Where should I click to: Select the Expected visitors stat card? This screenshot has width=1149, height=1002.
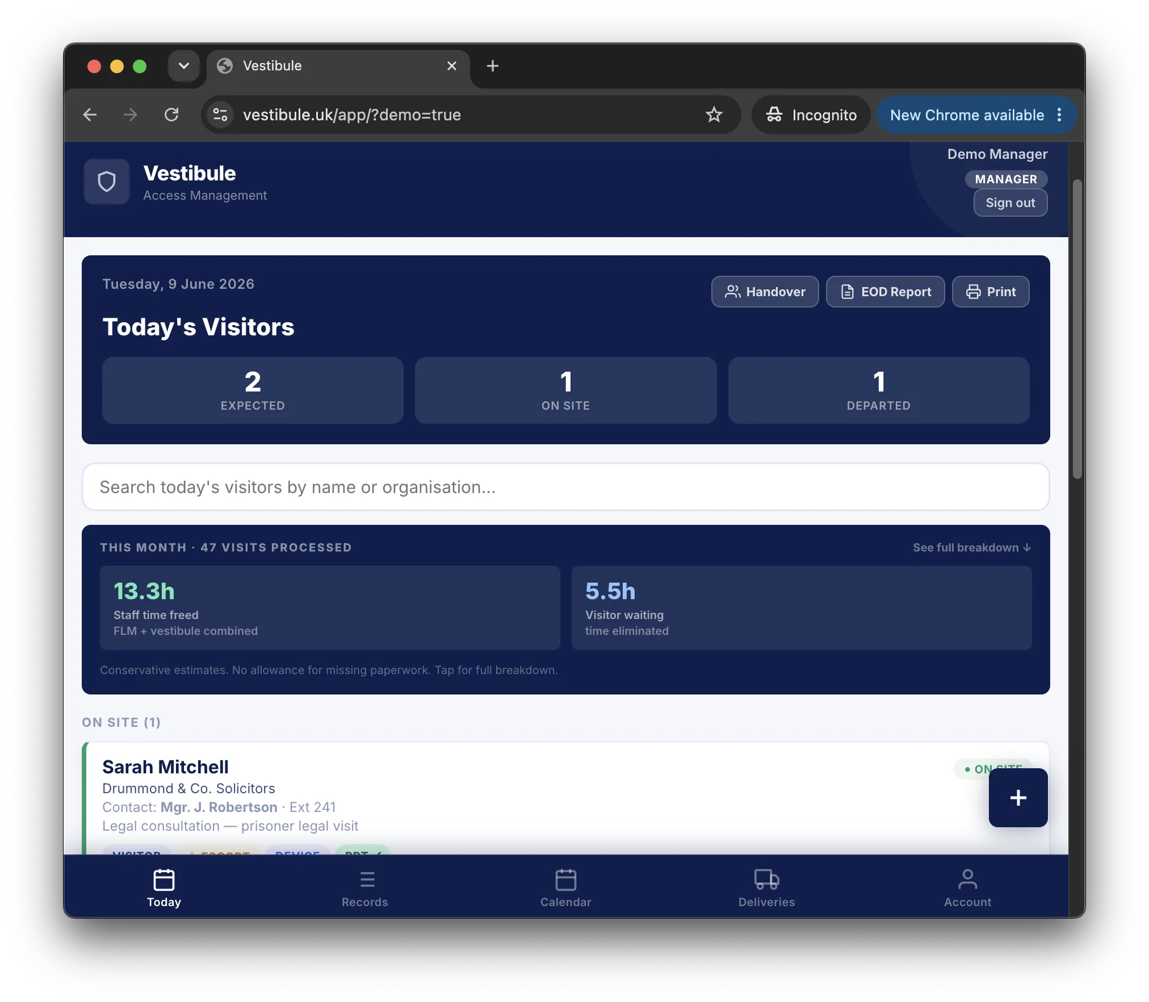click(253, 390)
